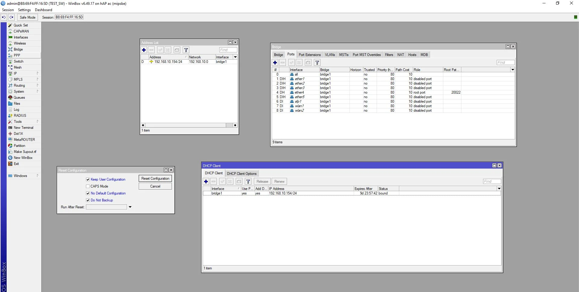The width and height of the screenshot is (579, 292).
Task: Expand the Routing submenu
Action: pyautogui.click(x=24, y=85)
